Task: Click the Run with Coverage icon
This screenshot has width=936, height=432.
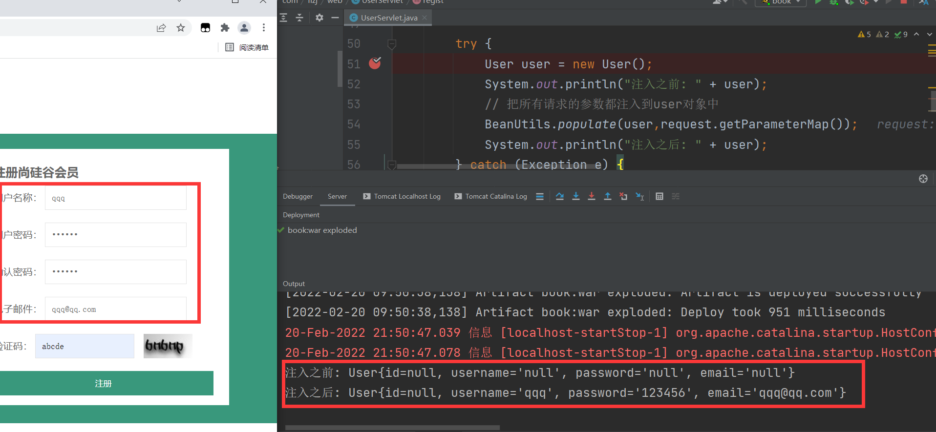Action: (x=849, y=2)
